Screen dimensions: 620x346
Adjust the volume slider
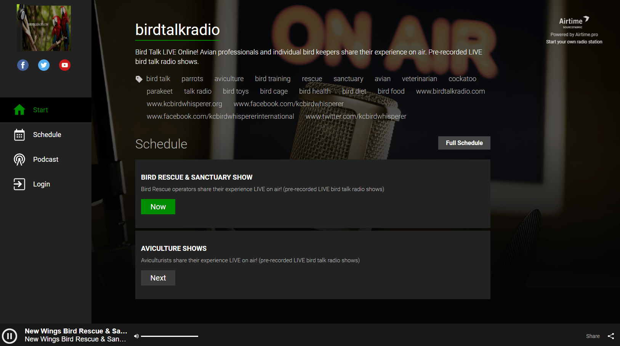click(170, 336)
